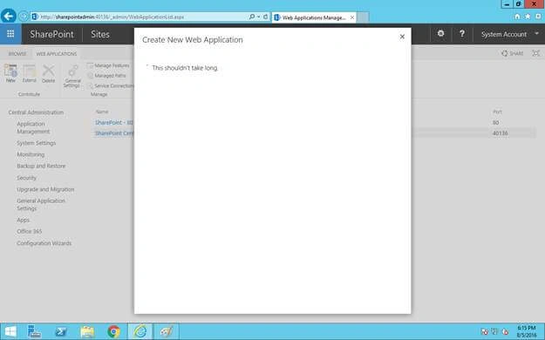Toggle the focus on content icon
Screen dimensions: 545x340
tap(536, 53)
